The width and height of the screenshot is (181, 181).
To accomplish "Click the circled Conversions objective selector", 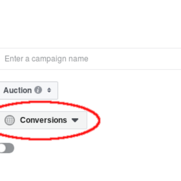I will point(43,120).
